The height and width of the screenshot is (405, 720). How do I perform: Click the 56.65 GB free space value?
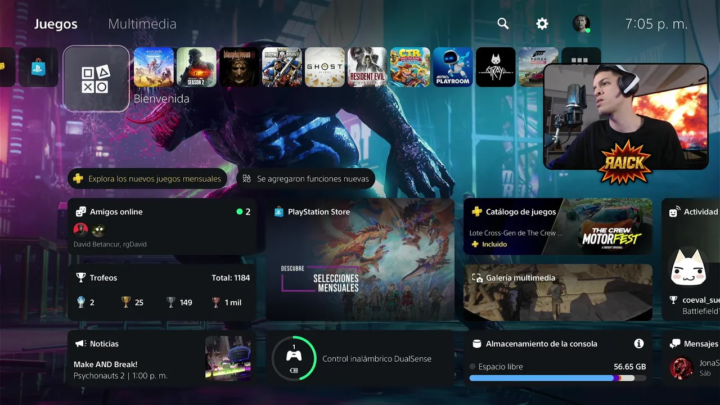[x=629, y=367]
